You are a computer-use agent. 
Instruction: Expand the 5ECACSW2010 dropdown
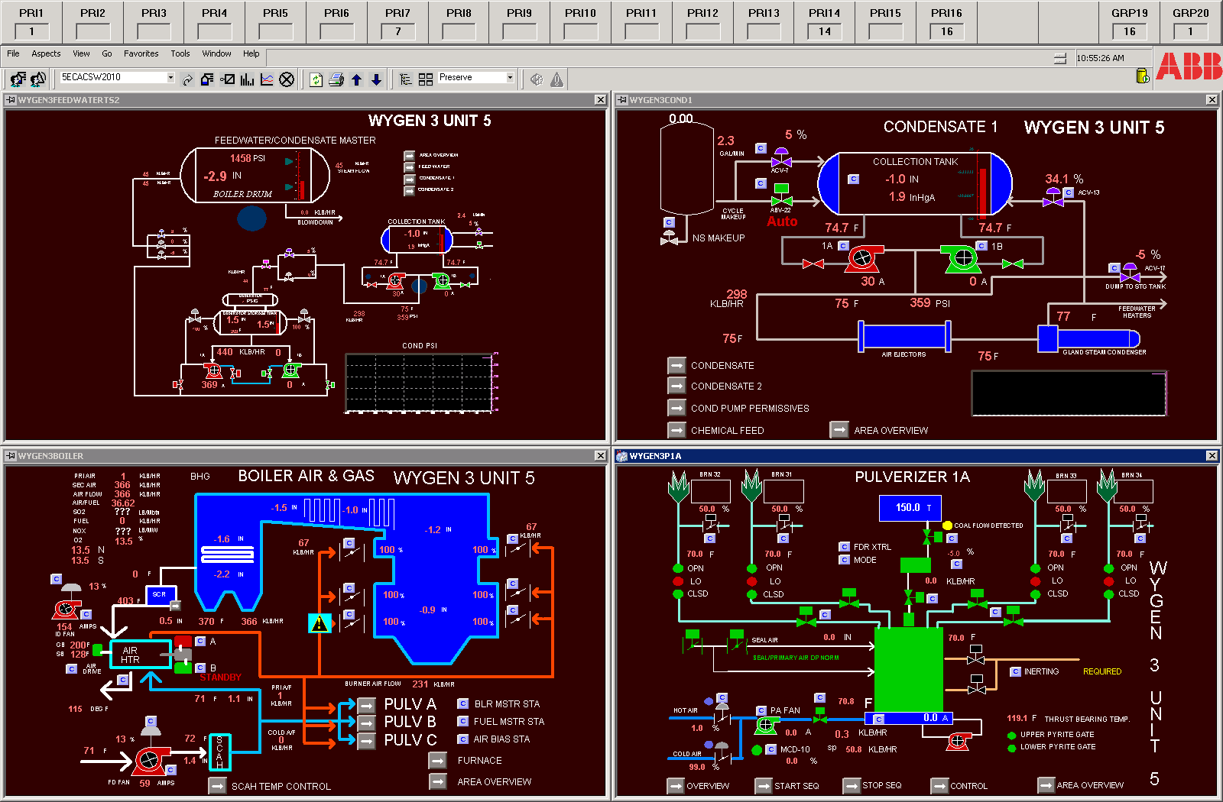pyautogui.click(x=170, y=77)
